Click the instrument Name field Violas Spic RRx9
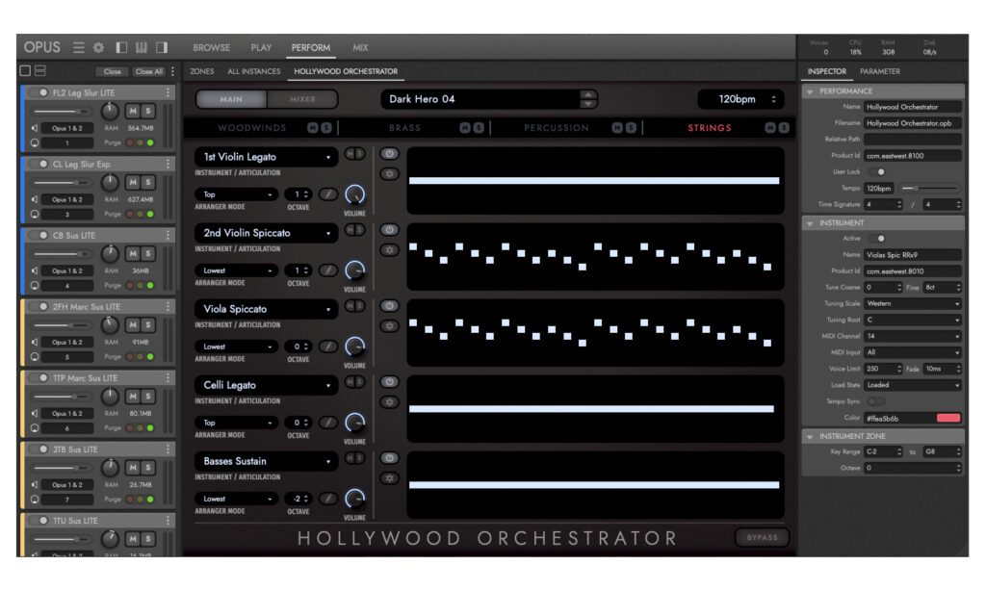Image resolution: width=986 pixels, height=591 pixels. click(x=913, y=255)
